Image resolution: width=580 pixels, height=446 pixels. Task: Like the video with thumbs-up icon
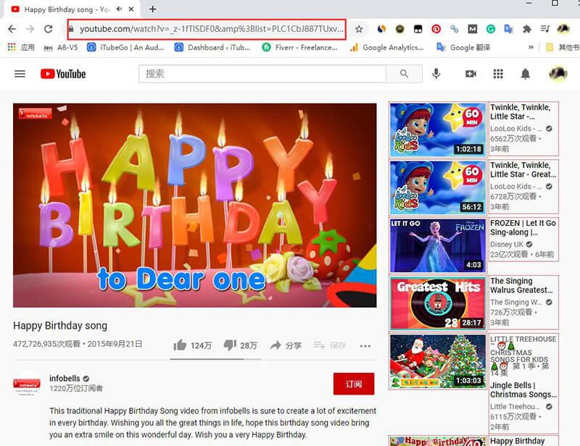coord(180,345)
